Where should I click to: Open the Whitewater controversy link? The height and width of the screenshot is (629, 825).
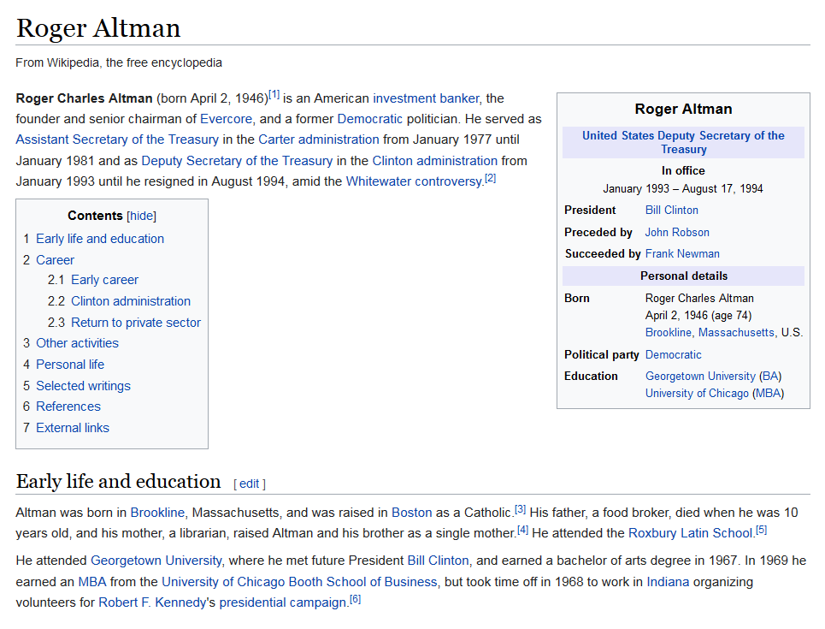point(415,181)
